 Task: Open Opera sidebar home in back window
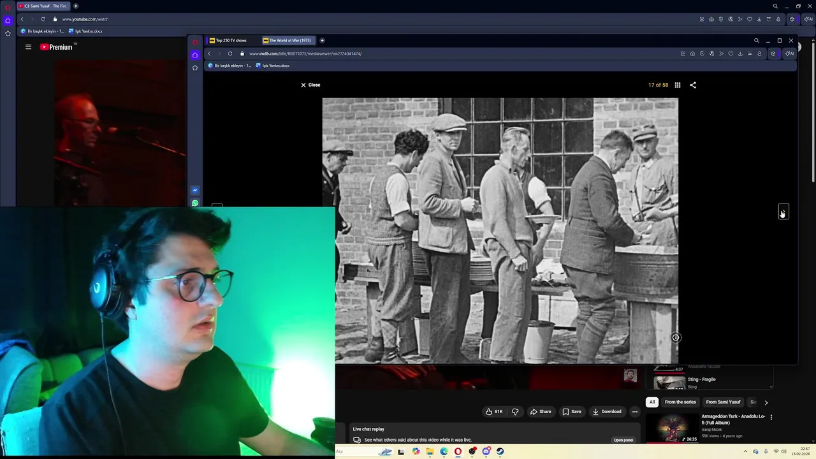[x=8, y=20]
